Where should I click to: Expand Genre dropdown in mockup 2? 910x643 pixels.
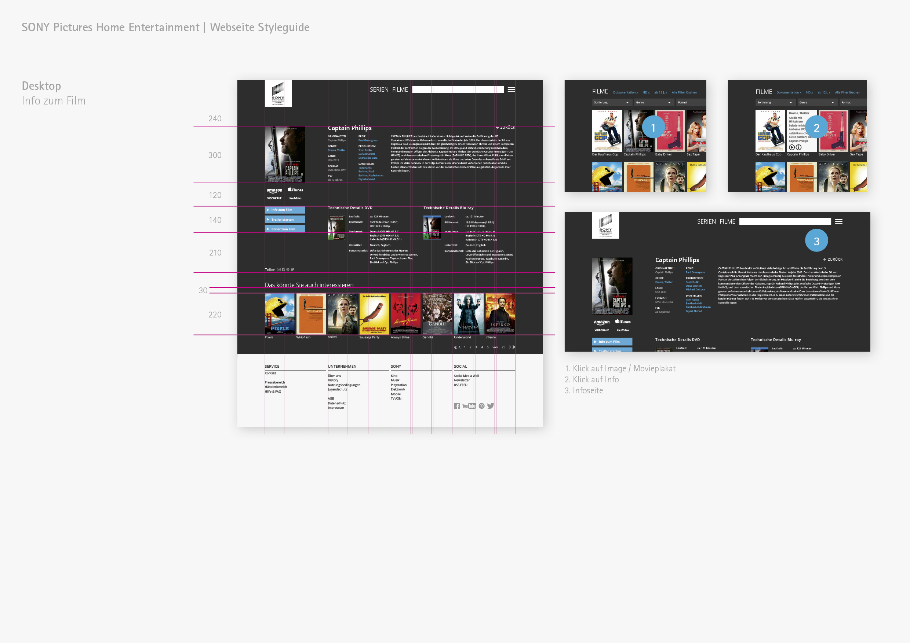click(x=817, y=103)
